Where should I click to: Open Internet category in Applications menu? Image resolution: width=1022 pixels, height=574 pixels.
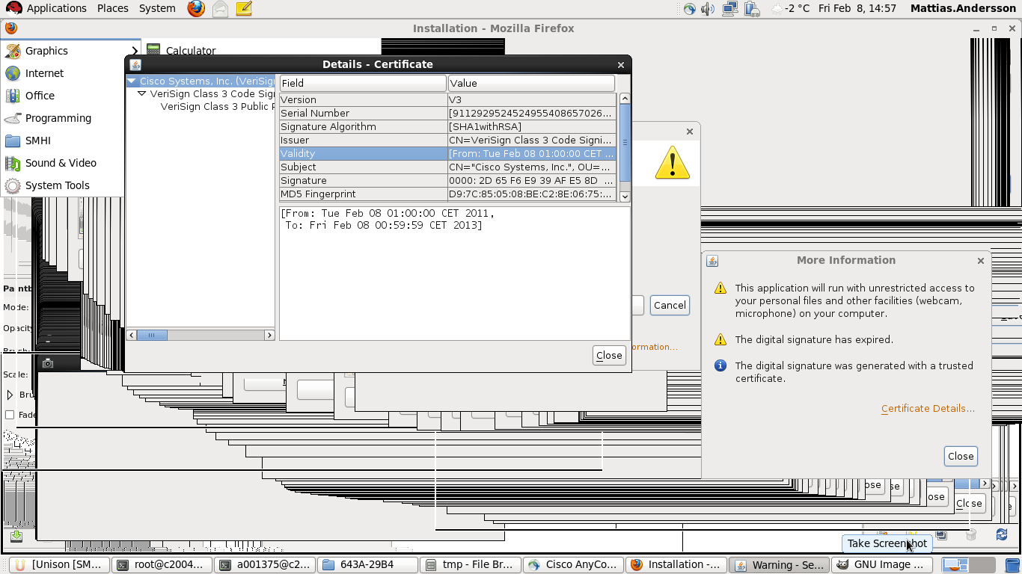[71, 73]
